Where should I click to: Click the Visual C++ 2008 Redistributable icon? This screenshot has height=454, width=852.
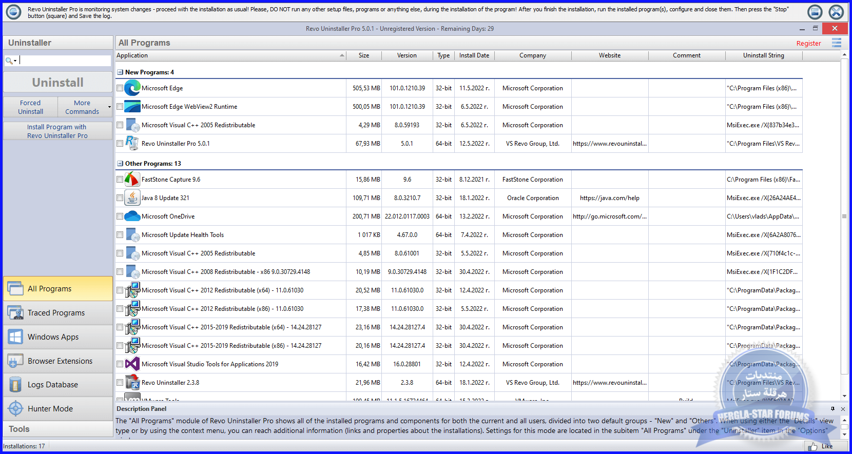[132, 272]
